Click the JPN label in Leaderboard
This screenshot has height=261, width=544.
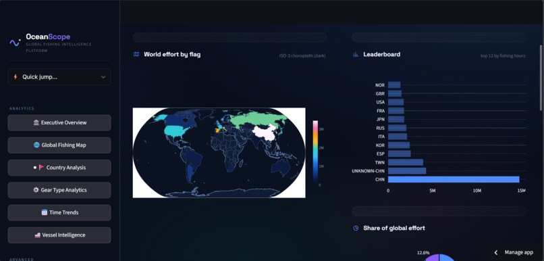tap(381, 119)
